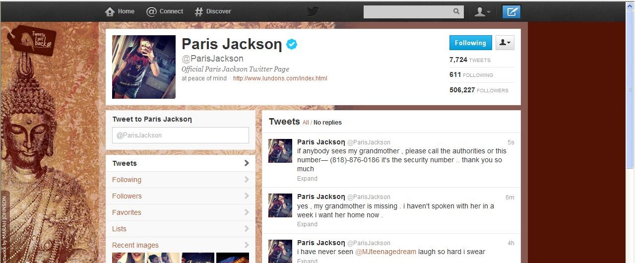Click the Tweet to @ParisJackson input box
Image resolution: width=635 pixels, height=263 pixels.
tap(181, 135)
